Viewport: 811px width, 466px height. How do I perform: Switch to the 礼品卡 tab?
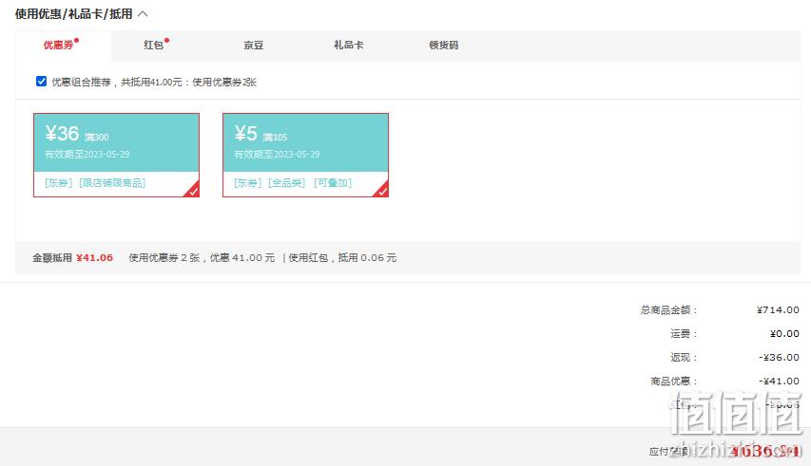(x=349, y=45)
